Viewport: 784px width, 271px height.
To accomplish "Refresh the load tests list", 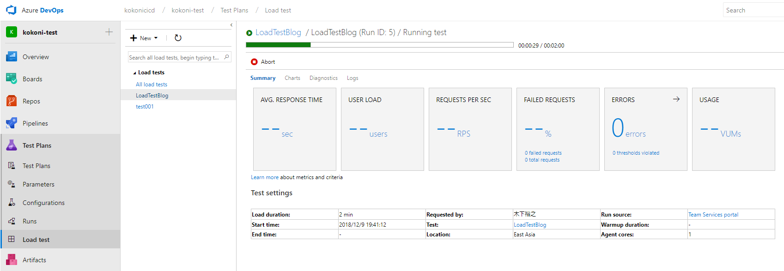I will click(178, 38).
